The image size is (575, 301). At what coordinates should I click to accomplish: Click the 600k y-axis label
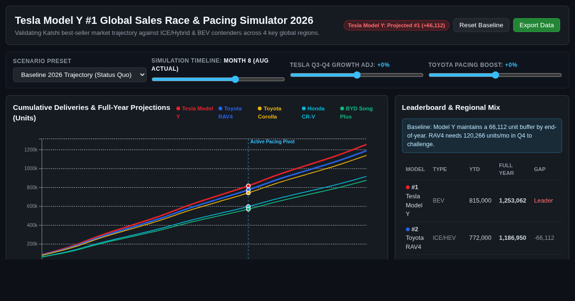32,206
